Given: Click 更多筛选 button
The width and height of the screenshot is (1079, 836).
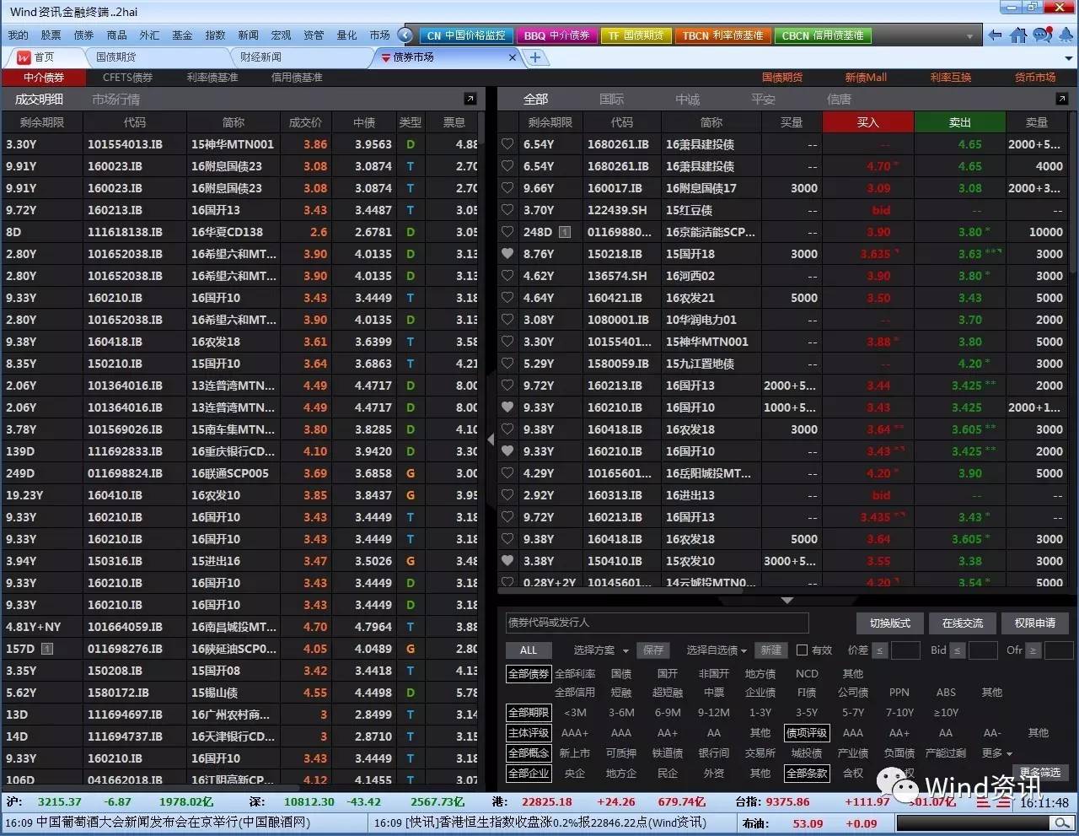Looking at the screenshot, I should [1039, 773].
